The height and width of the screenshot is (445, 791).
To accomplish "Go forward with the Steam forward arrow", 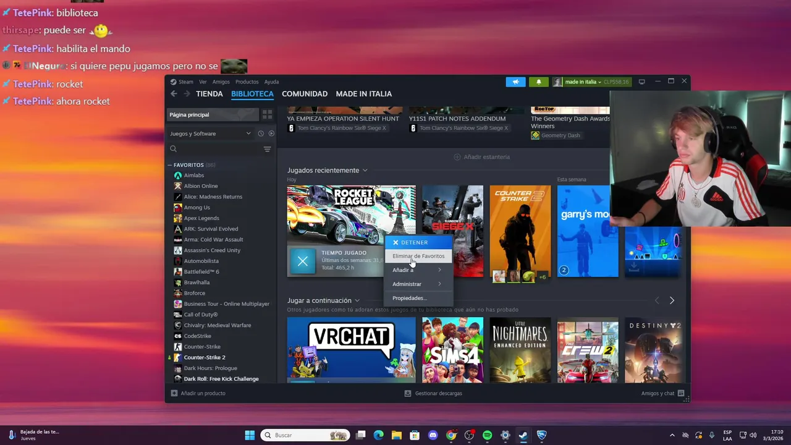I will [187, 94].
